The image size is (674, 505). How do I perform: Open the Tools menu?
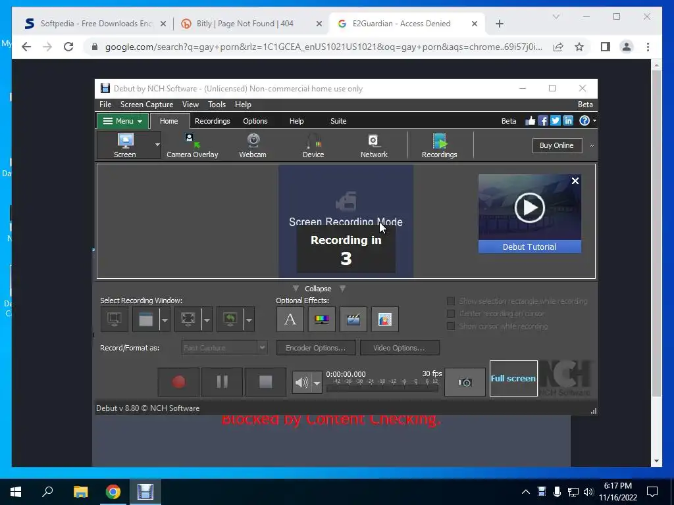click(217, 105)
